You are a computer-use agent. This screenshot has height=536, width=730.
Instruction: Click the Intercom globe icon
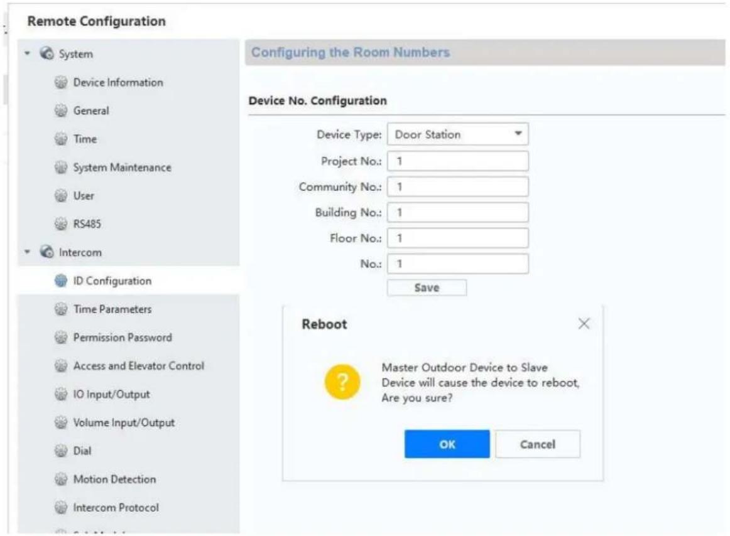46,252
